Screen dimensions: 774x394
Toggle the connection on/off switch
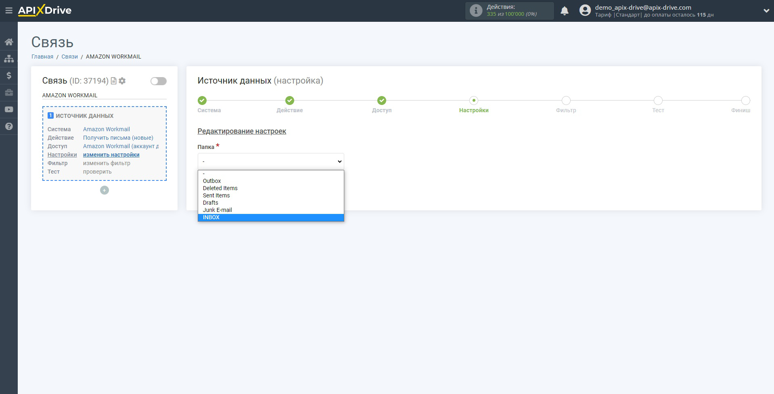(x=158, y=81)
